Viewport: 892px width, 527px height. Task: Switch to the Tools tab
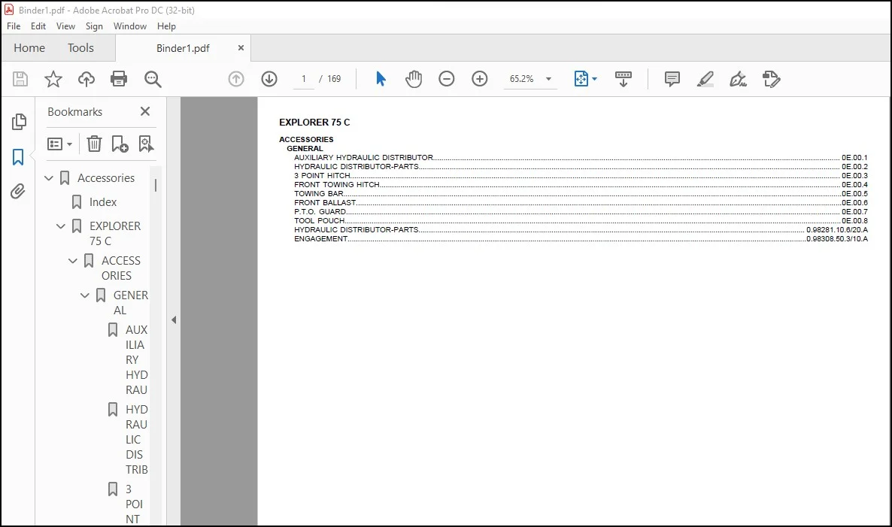(x=80, y=48)
